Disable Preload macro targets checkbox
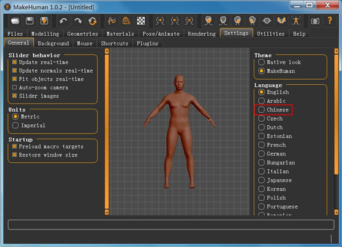342x247 pixels. (x=15, y=146)
